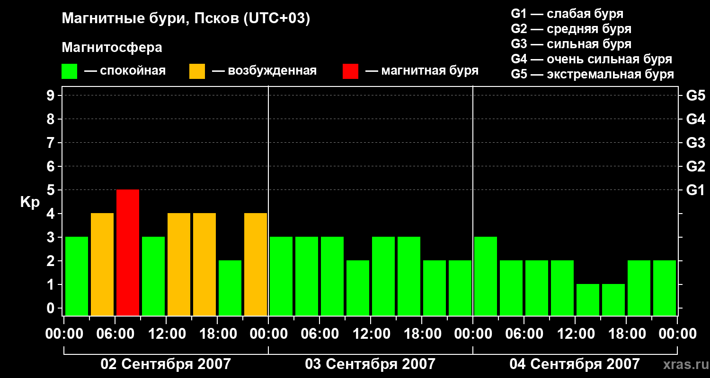The height and width of the screenshot is (378, 710).
Task: Click the first bar of 04 Сентября
Action: (x=486, y=276)
